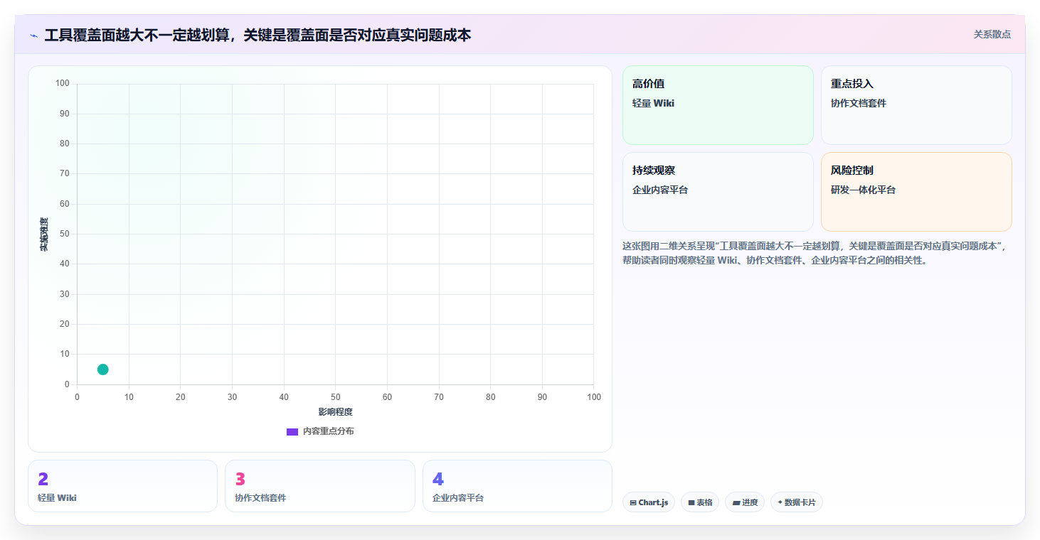Image resolution: width=1040 pixels, height=540 pixels.
Task: Select the 关系散点 label in the header
Action: coord(992,34)
